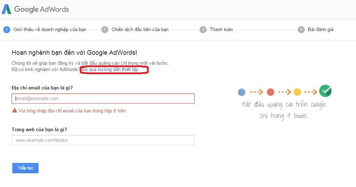This screenshot has width=356, height=187.
Task: Click the 'Chúng tôi sẽ giúp bạn đăng ký' sentence
Action: coord(90,63)
